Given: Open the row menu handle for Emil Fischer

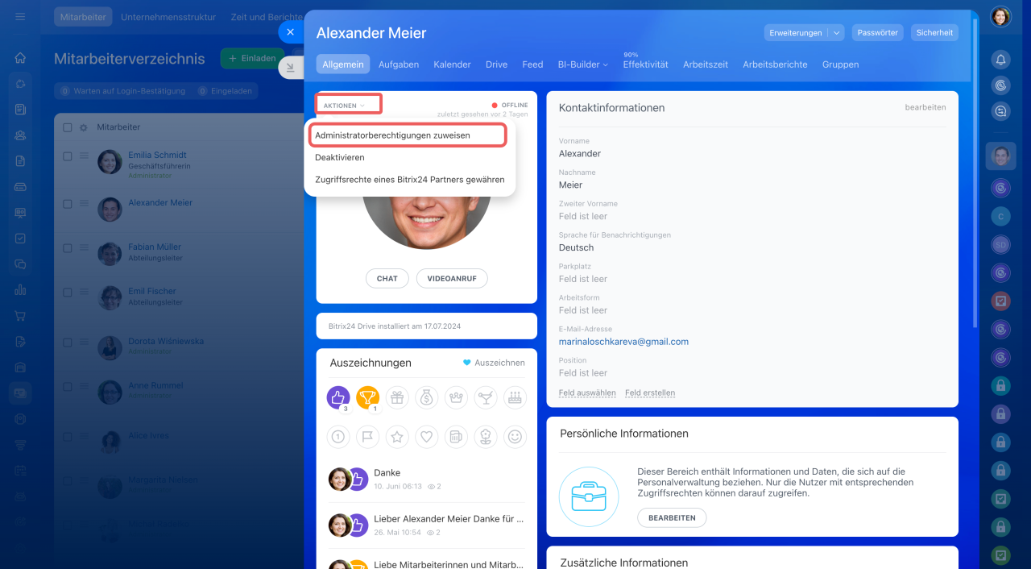Looking at the screenshot, I should 84,293.
